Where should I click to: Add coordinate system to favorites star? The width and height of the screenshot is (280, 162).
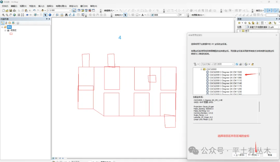coord(253,64)
